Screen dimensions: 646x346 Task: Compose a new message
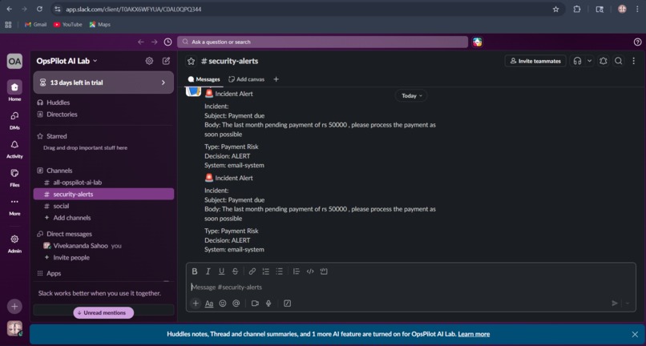166,61
